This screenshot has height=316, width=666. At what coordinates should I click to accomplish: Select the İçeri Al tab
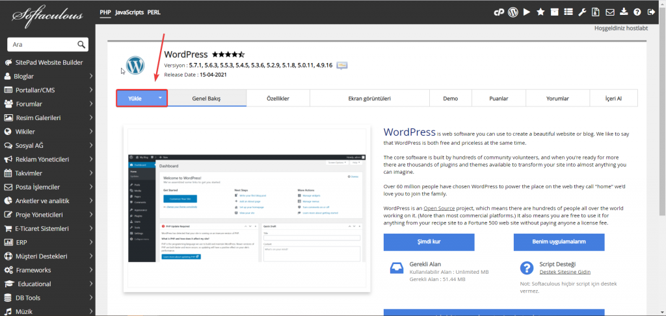coord(613,98)
